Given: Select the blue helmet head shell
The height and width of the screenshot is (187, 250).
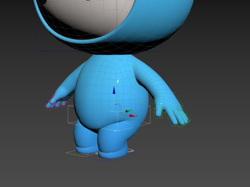Looking at the screenshot, I should [x=156, y=21].
